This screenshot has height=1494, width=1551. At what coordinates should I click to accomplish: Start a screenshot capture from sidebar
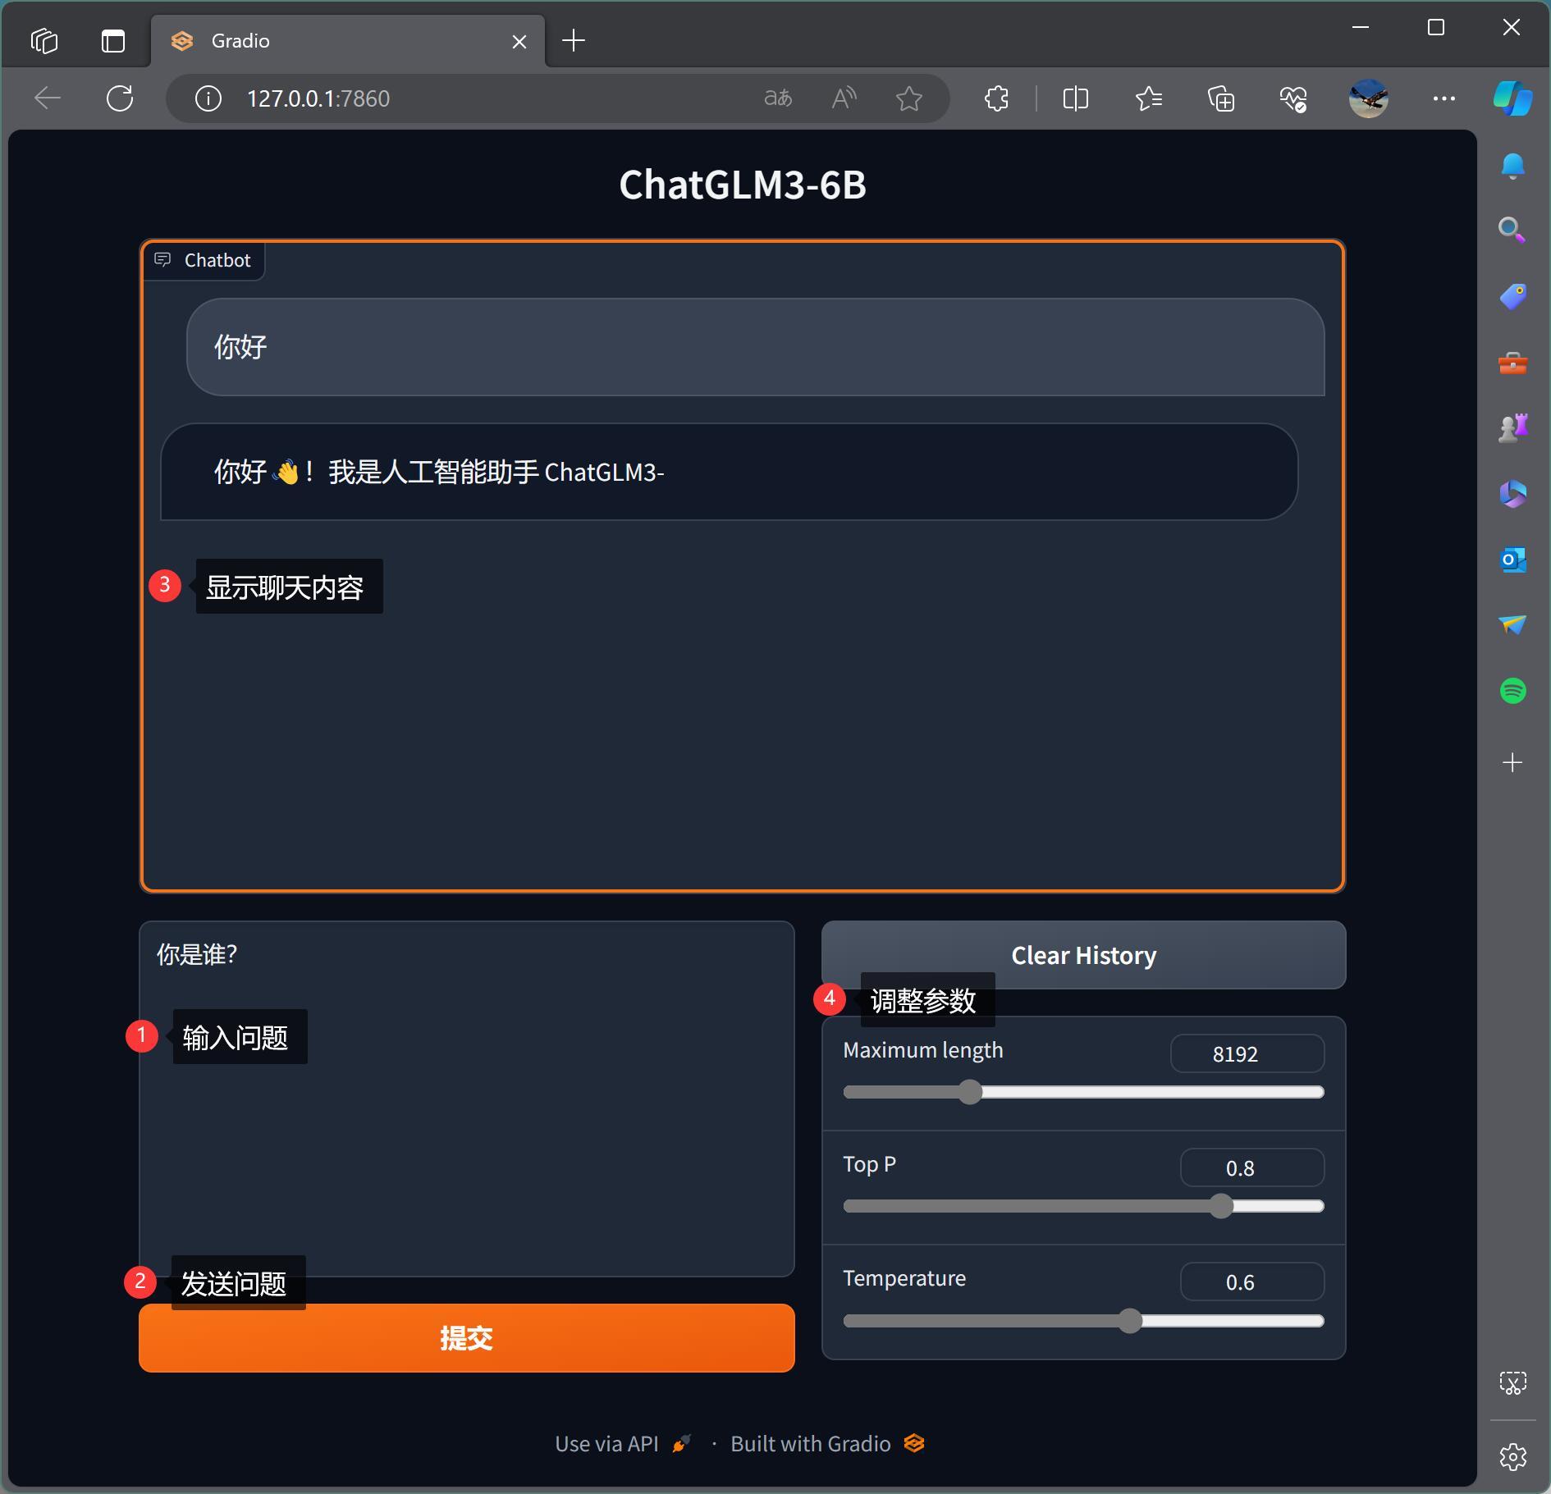pyautogui.click(x=1512, y=1383)
